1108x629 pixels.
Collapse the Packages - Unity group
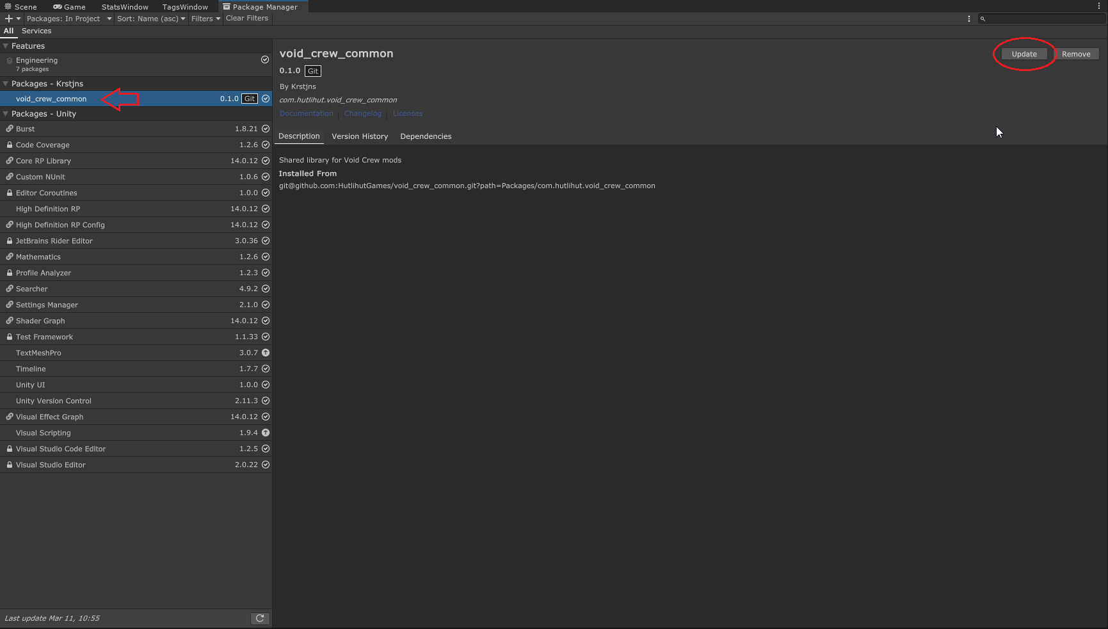point(6,114)
